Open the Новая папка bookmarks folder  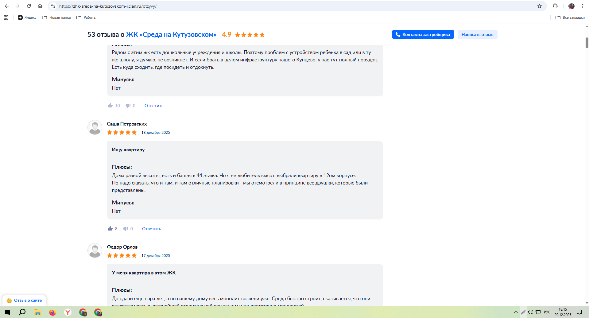(56, 17)
